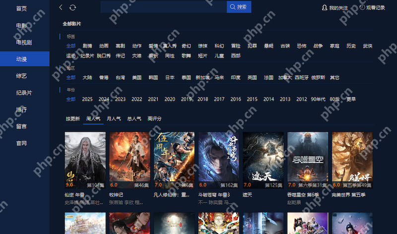397x234 pixels.
Task: Switch to the 月人气 sort tab
Action: [x=114, y=119]
